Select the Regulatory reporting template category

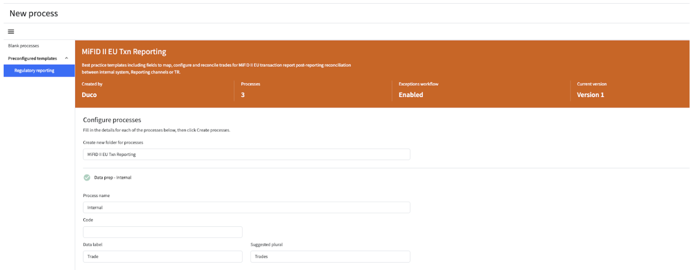coord(39,71)
